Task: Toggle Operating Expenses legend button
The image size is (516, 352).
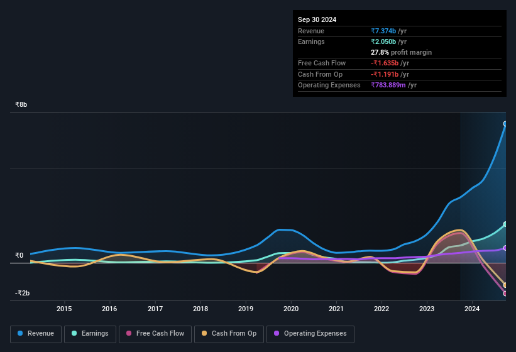Action: pyautogui.click(x=310, y=334)
